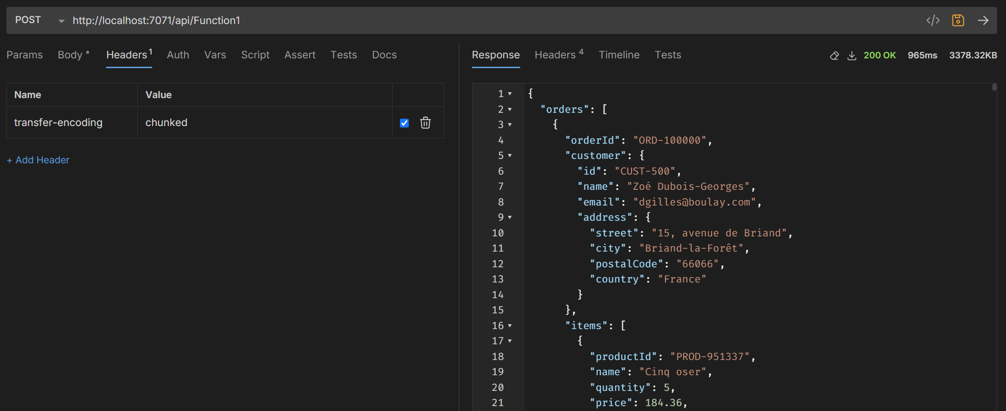Select the request Headers tab
The height and width of the screenshot is (411, 1006).
[x=129, y=55]
